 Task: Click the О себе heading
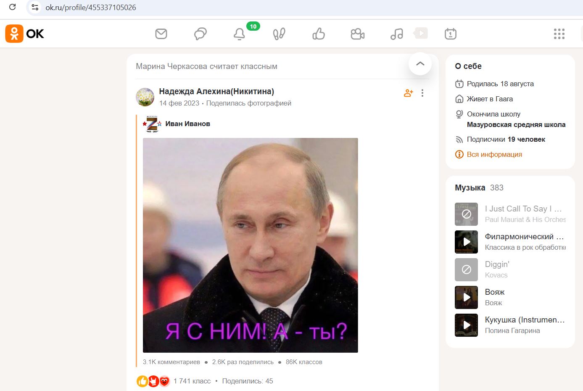click(x=468, y=66)
